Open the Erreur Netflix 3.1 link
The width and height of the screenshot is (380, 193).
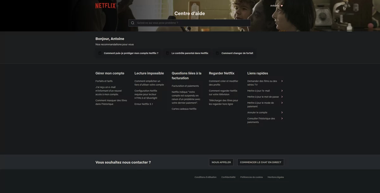(143, 104)
